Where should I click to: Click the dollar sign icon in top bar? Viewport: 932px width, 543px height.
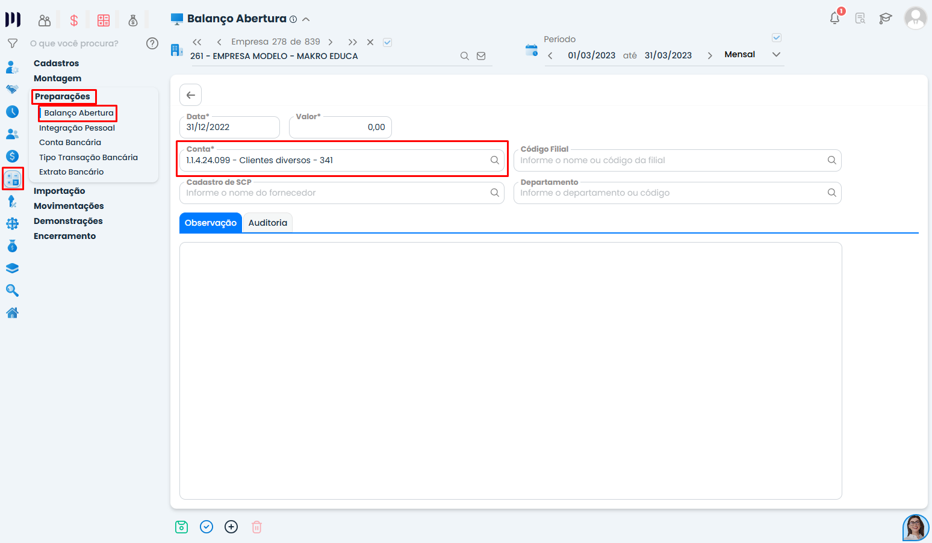74,20
